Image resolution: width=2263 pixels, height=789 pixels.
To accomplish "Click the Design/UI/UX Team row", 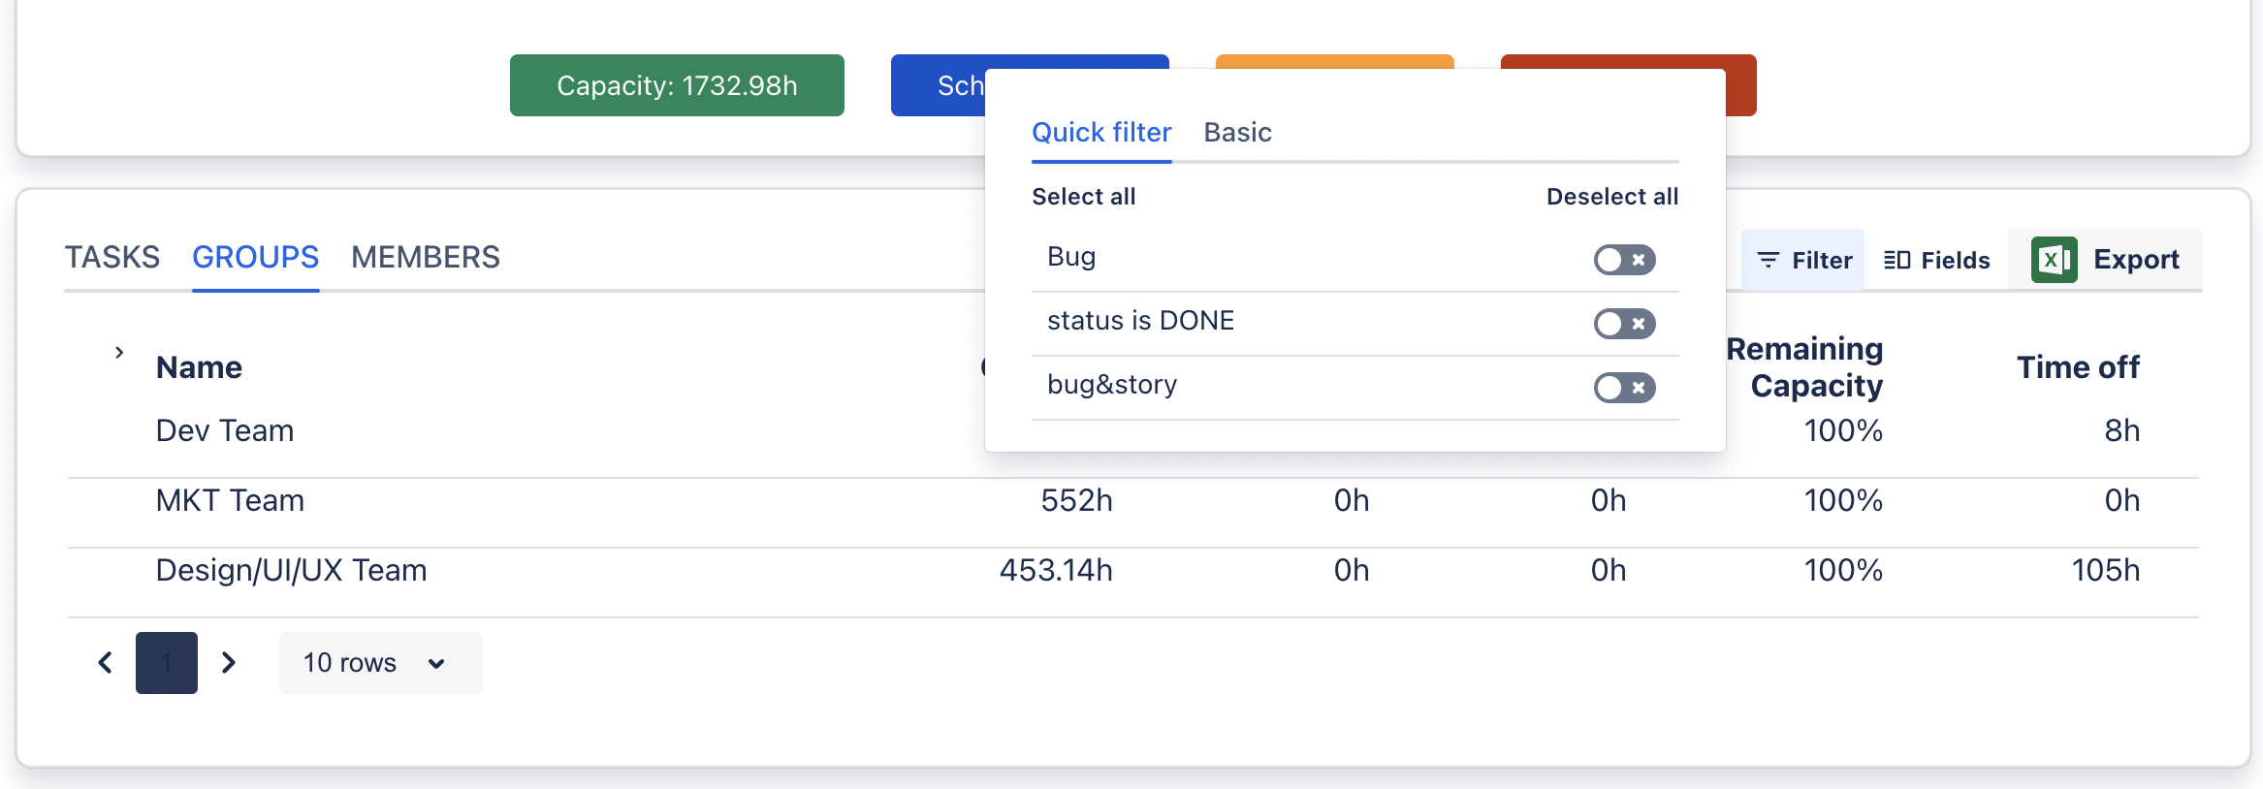I will (x=291, y=571).
